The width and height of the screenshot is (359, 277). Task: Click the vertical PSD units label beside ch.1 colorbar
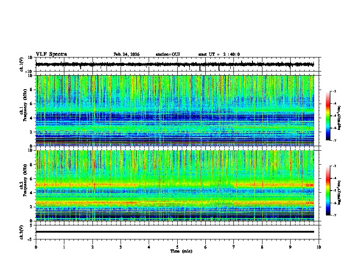339,118
